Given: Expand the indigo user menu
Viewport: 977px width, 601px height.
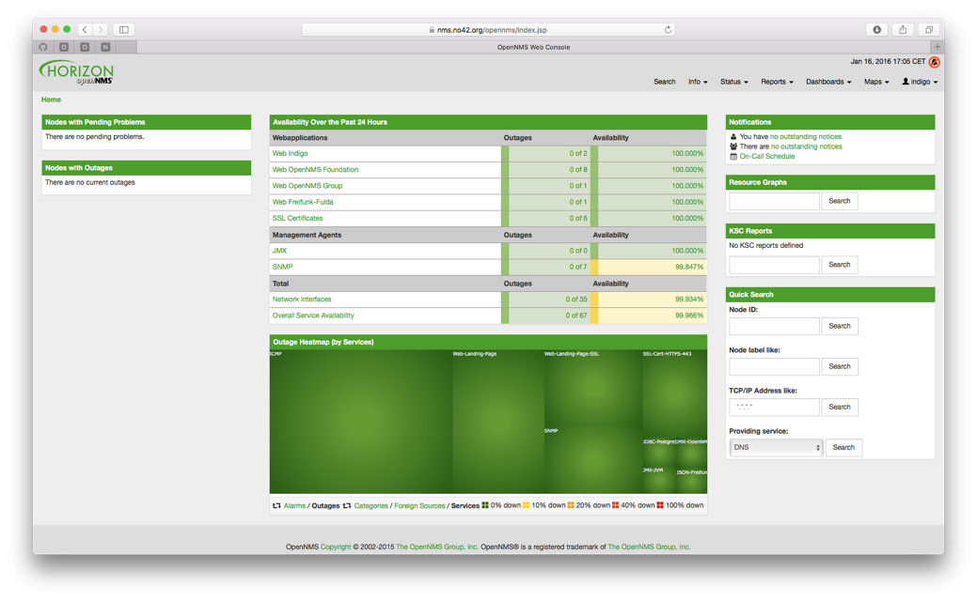Looking at the screenshot, I should (x=920, y=82).
